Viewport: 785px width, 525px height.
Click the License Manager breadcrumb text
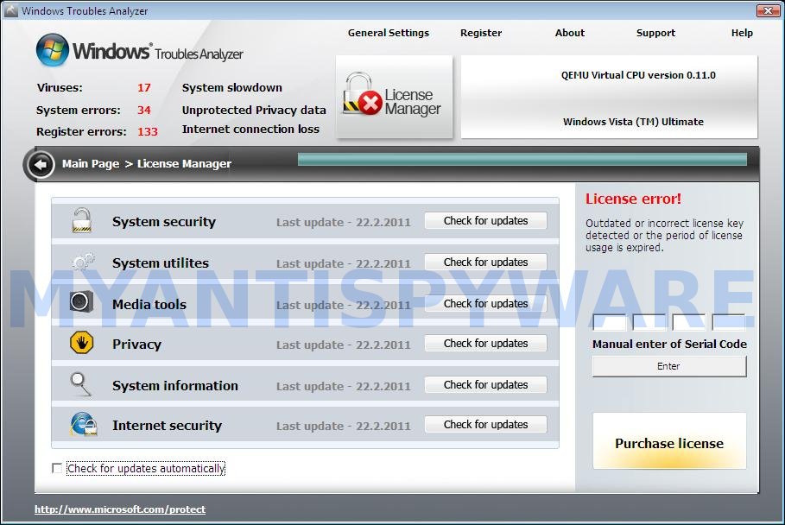[184, 164]
